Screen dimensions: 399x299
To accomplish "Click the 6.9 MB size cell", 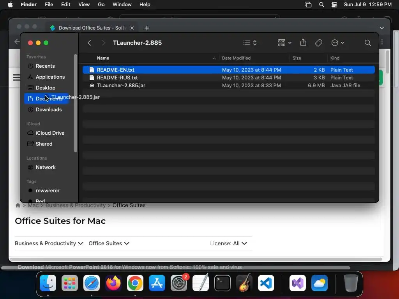I will click(316, 85).
